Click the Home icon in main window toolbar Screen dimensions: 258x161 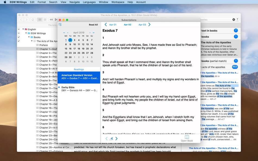click(33, 20)
